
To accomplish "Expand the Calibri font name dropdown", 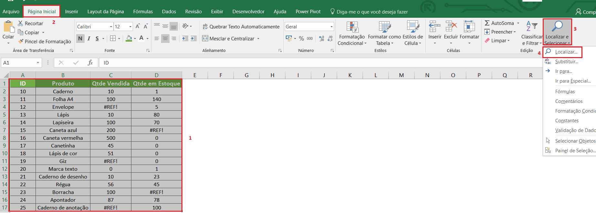I will coord(111,27).
